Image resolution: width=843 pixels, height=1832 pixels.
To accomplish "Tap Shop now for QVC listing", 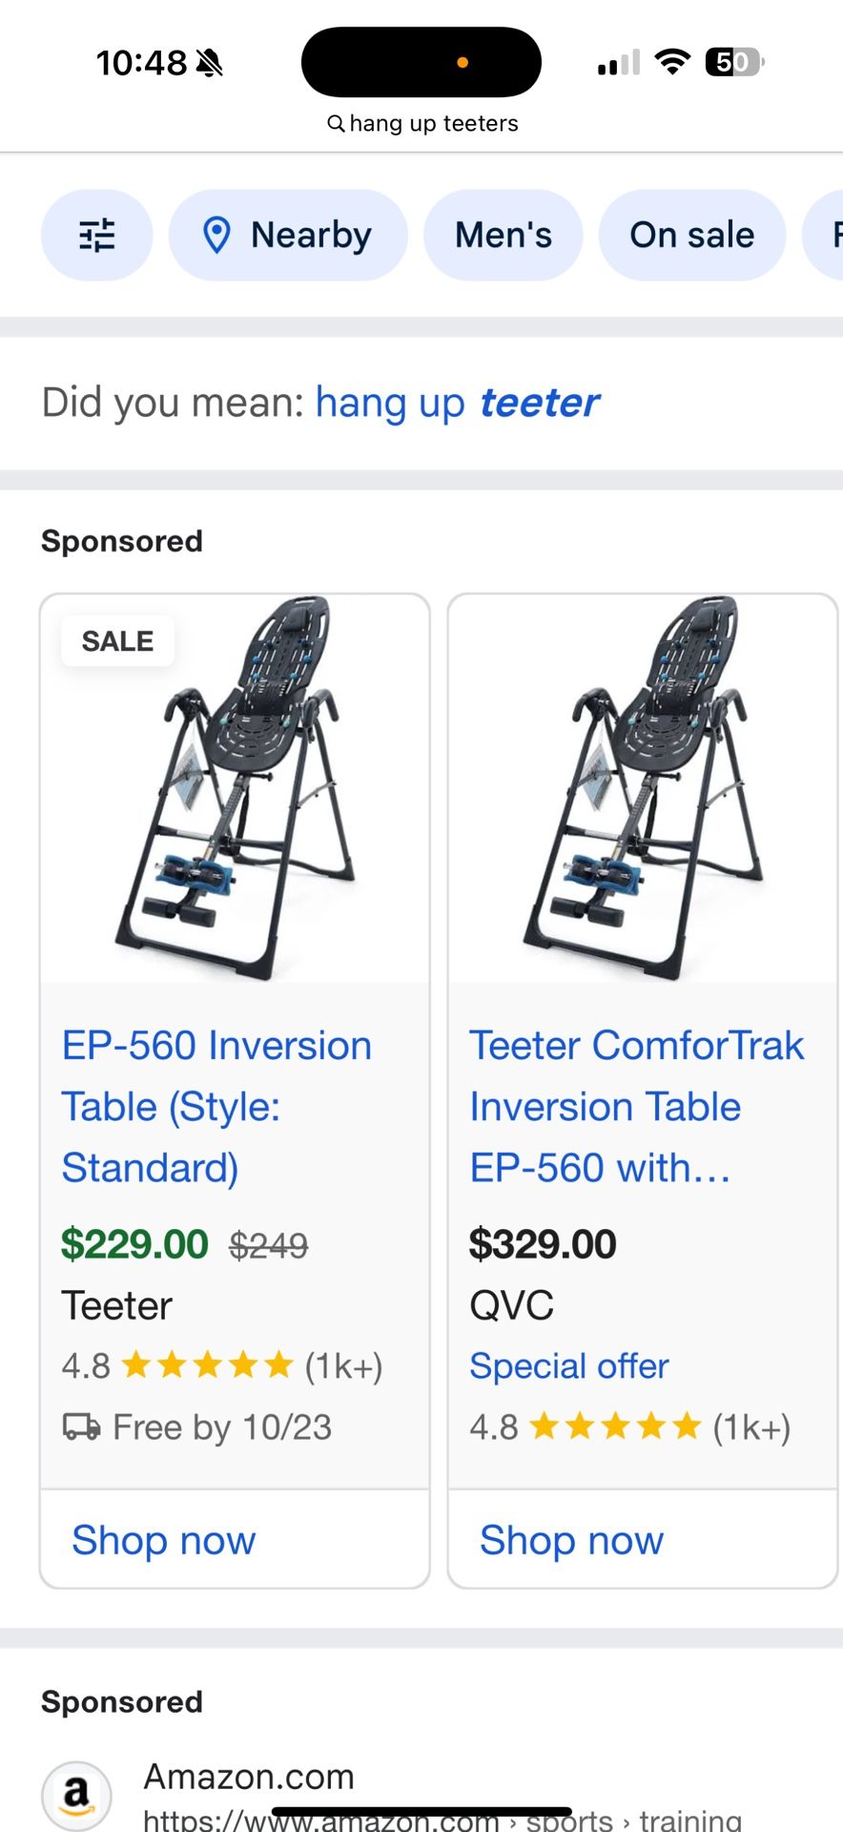I will point(571,1540).
